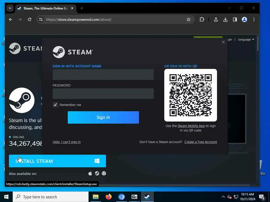Launch Firefox from taskbar

coord(108,197)
